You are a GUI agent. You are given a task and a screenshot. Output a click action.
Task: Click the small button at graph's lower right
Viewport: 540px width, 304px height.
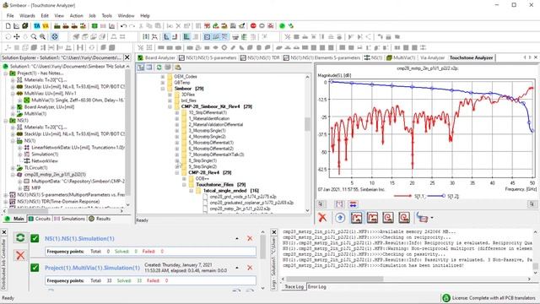pos(532,204)
